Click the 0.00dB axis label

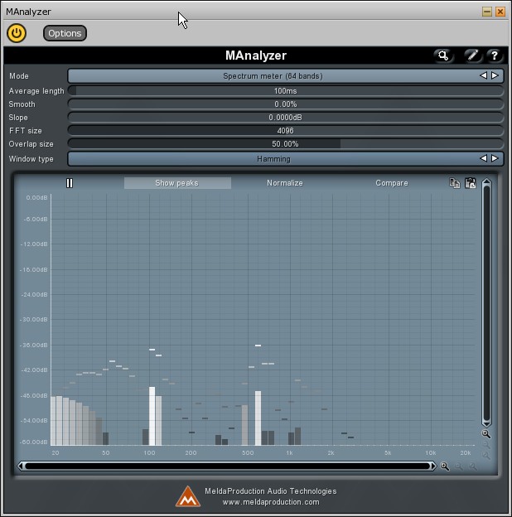[x=36, y=197]
